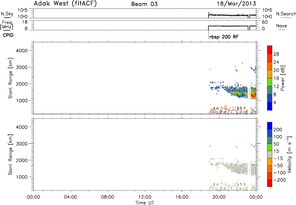Viewport: 296px width, 205px height.
Task: Click the '12:00' time axis tick label
Action: [x=145, y=197]
